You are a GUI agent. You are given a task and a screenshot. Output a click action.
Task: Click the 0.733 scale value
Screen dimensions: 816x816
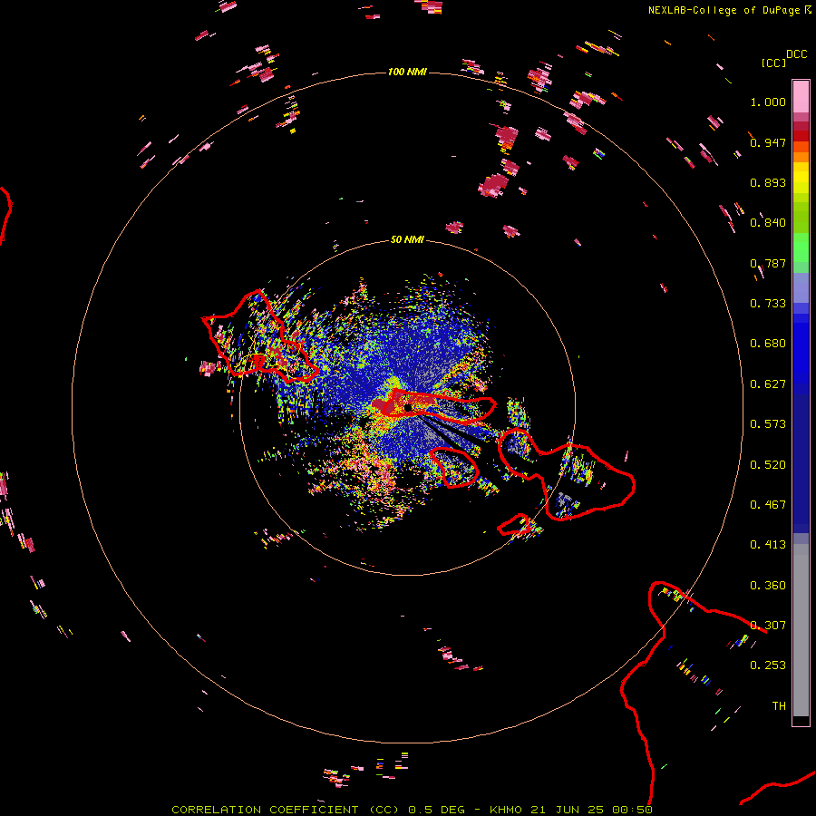(x=768, y=304)
